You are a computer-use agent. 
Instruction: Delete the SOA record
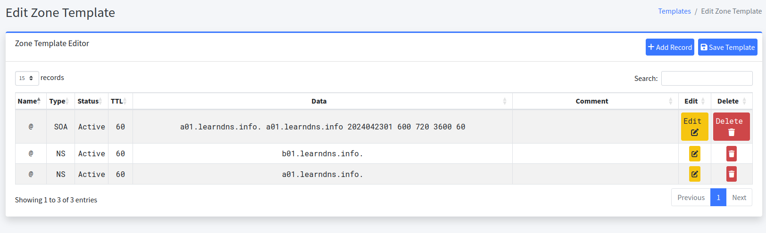coord(731,127)
